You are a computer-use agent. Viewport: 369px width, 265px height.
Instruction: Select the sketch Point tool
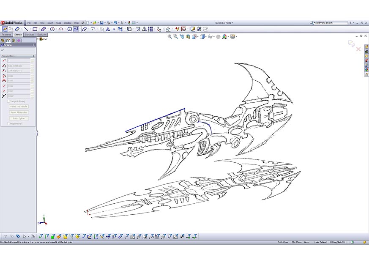tap(114, 29)
